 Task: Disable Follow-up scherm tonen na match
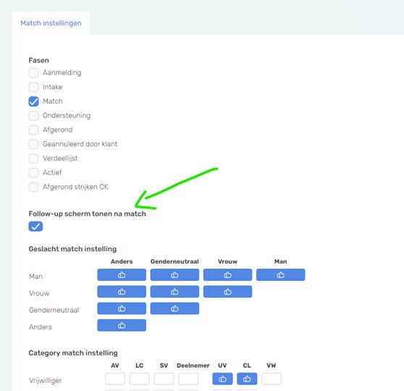coord(35,227)
